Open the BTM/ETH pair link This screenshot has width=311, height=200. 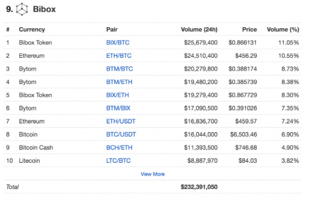pos(119,82)
